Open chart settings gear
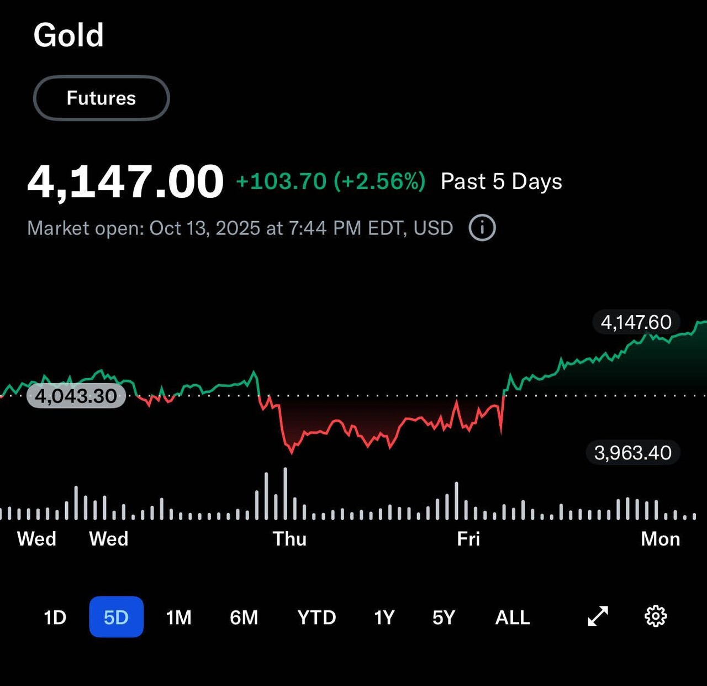 tap(656, 616)
